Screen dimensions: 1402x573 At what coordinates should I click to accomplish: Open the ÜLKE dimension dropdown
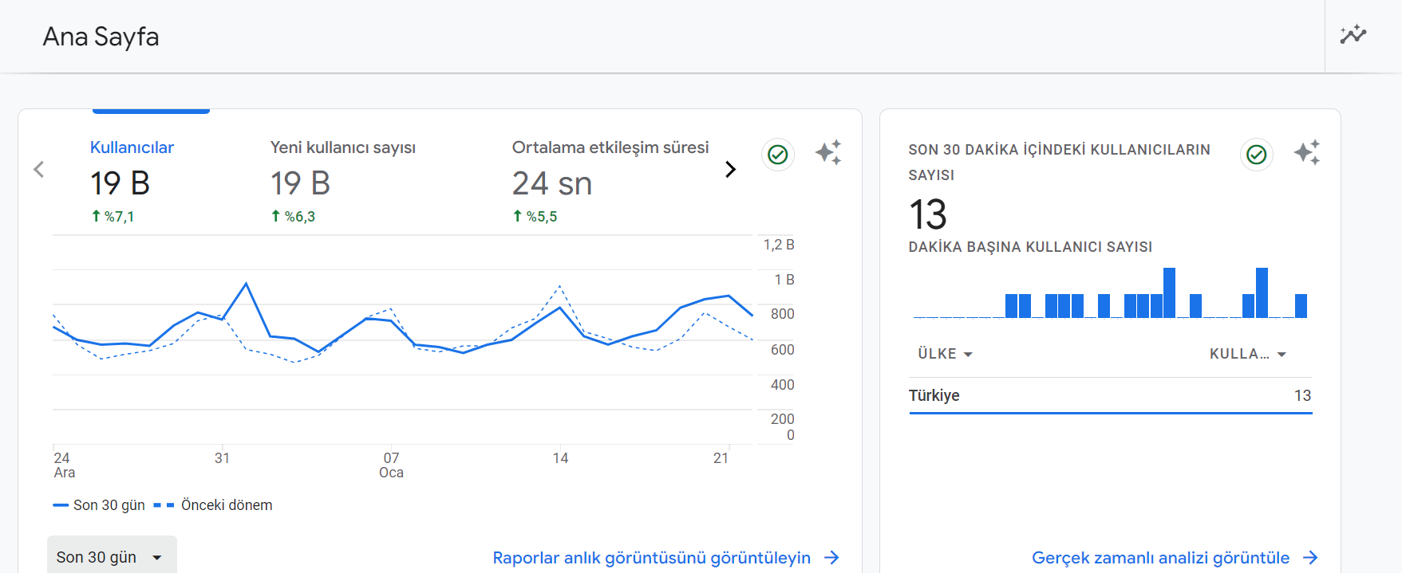point(945,354)
